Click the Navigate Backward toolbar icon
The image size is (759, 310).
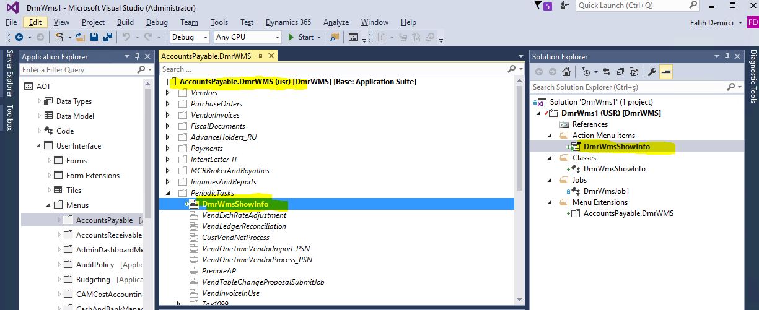pos(19,37)
